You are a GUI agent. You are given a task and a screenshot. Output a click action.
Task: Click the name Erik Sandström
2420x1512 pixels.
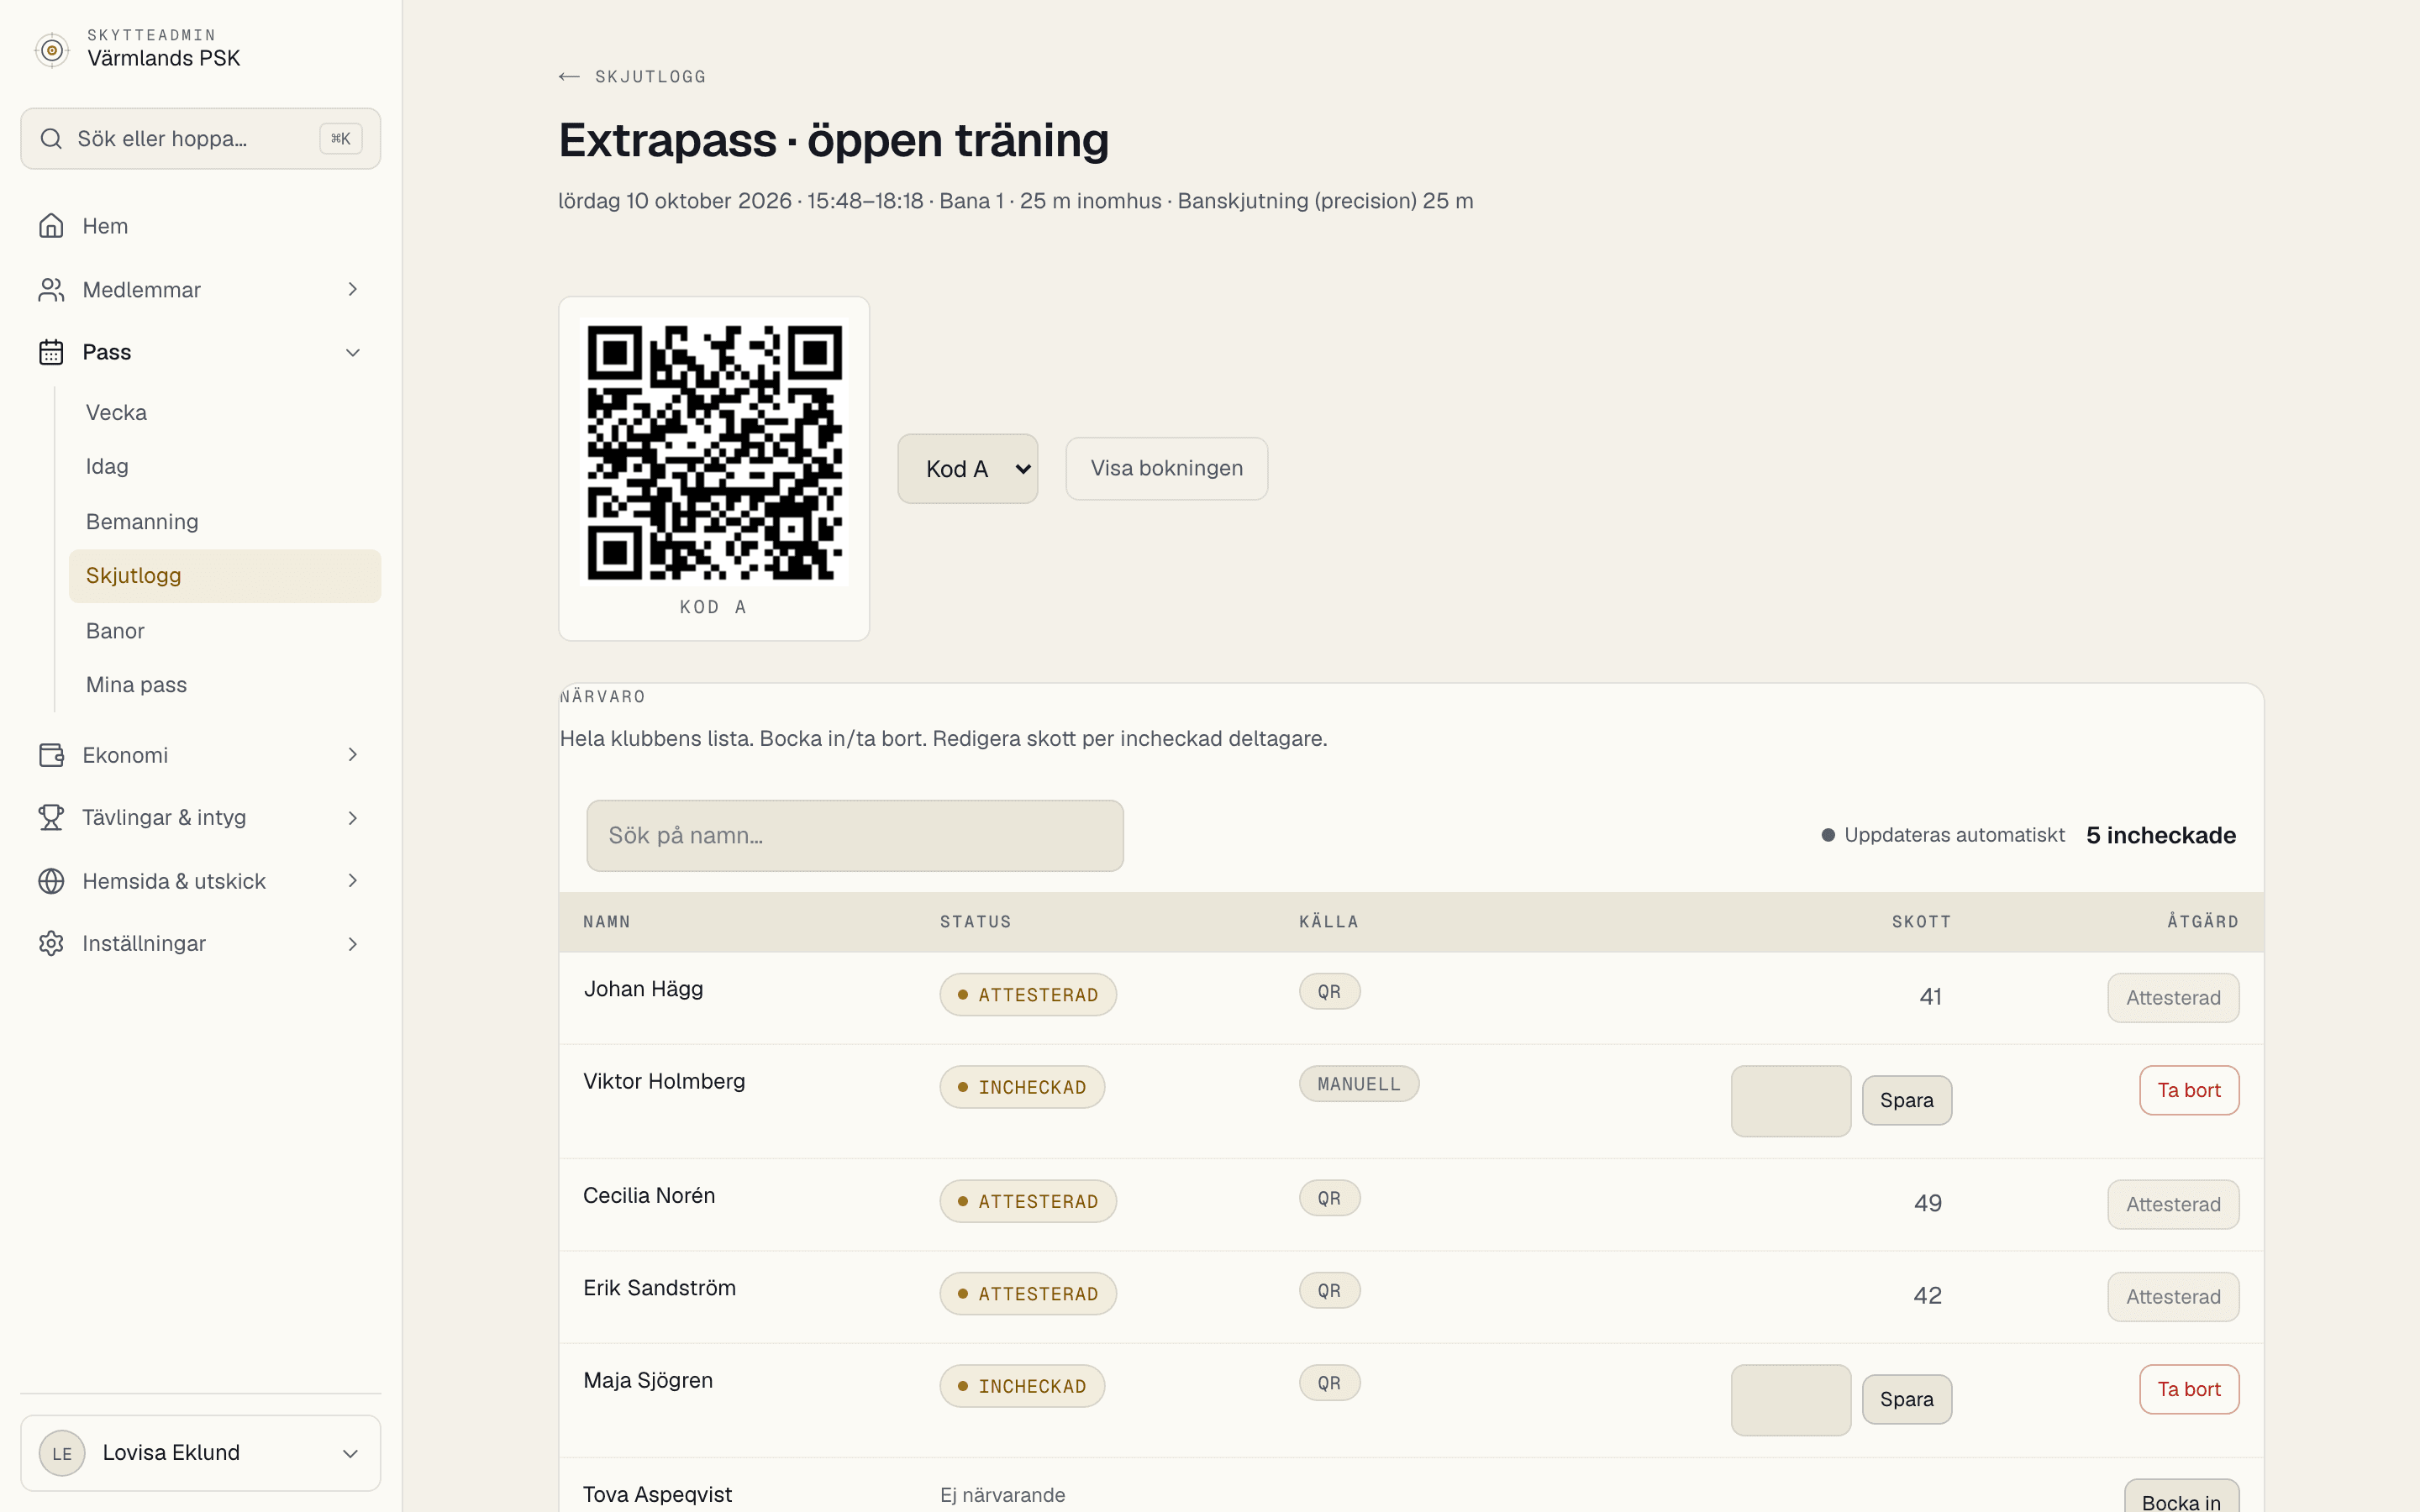[659, 1288]
